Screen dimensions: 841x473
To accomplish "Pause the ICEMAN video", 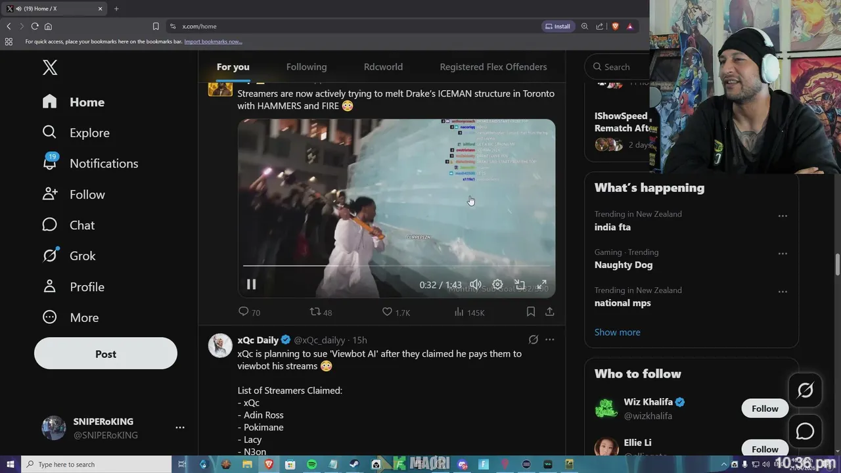I will coord(251,284).
